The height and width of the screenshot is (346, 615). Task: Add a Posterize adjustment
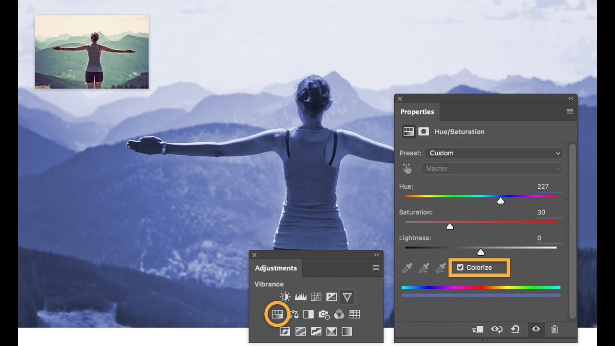pos(300,332)
